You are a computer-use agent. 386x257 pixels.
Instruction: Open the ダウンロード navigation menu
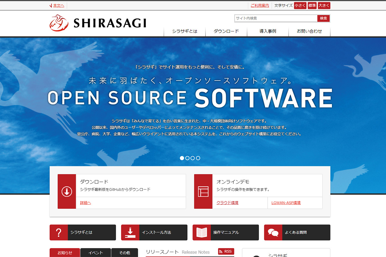pyautogui.click(x=226, y=31)
